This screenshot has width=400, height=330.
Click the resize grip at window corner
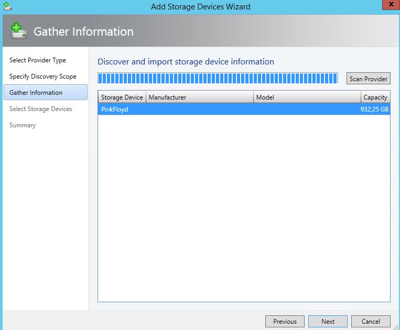pos(396,327)
